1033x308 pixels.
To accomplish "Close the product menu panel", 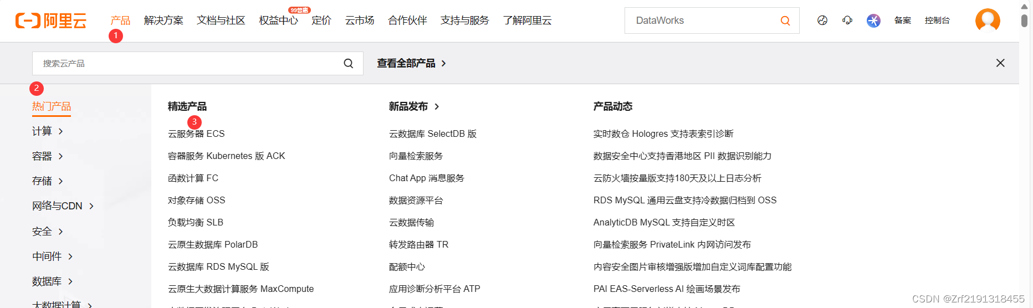I will coord(1000,63).
